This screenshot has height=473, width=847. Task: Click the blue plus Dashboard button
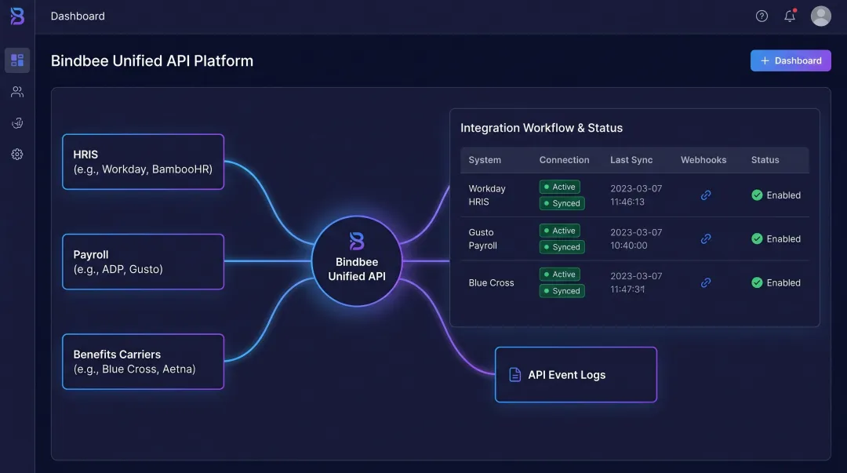pos(791,60)
